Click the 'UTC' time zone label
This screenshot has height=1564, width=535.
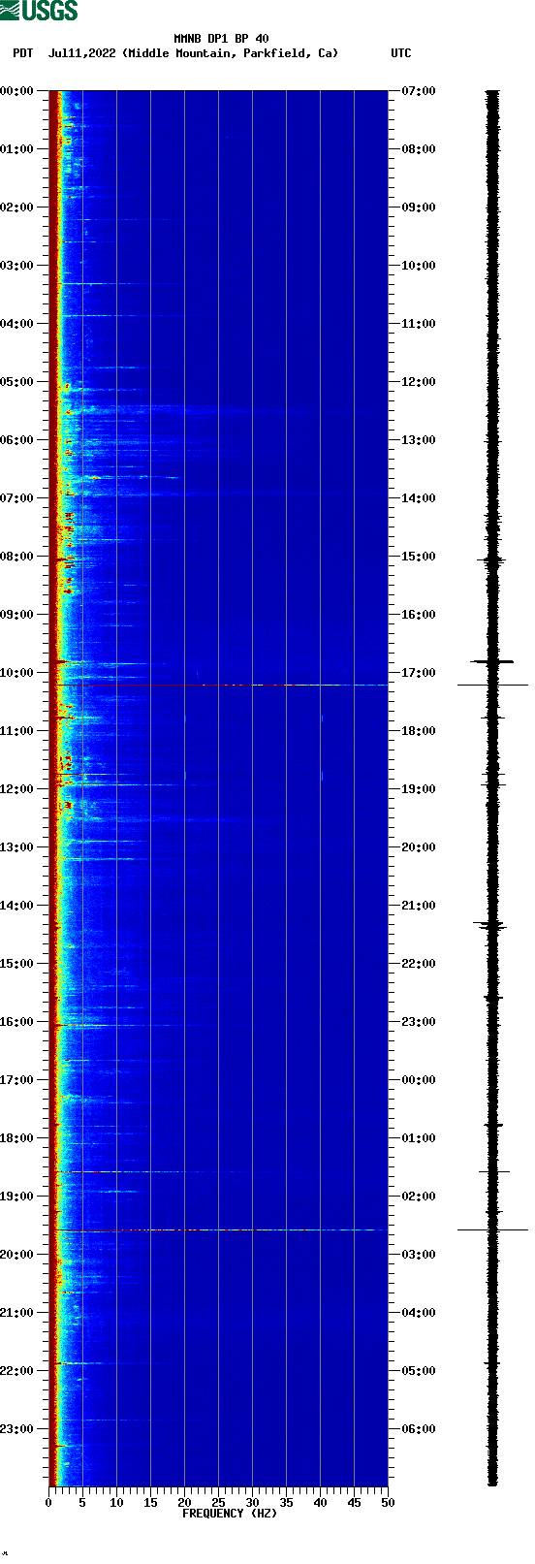[x=401, y=53]
